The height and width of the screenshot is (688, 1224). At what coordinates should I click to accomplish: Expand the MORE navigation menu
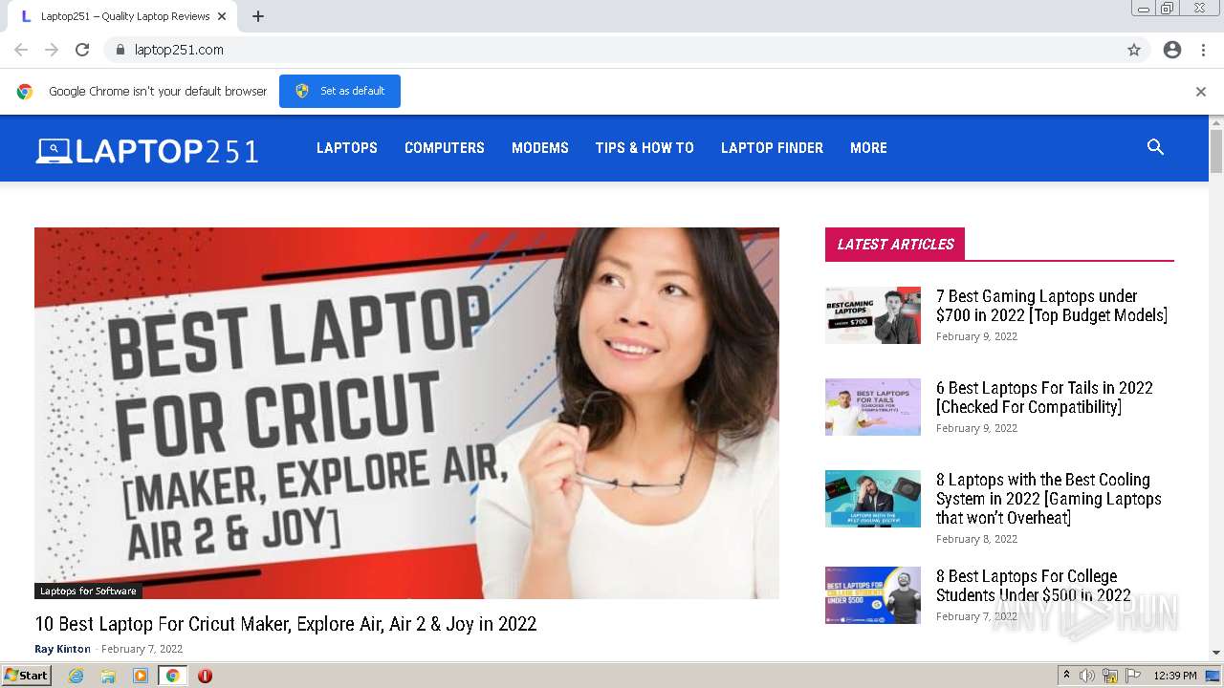[x=868, y=148]
